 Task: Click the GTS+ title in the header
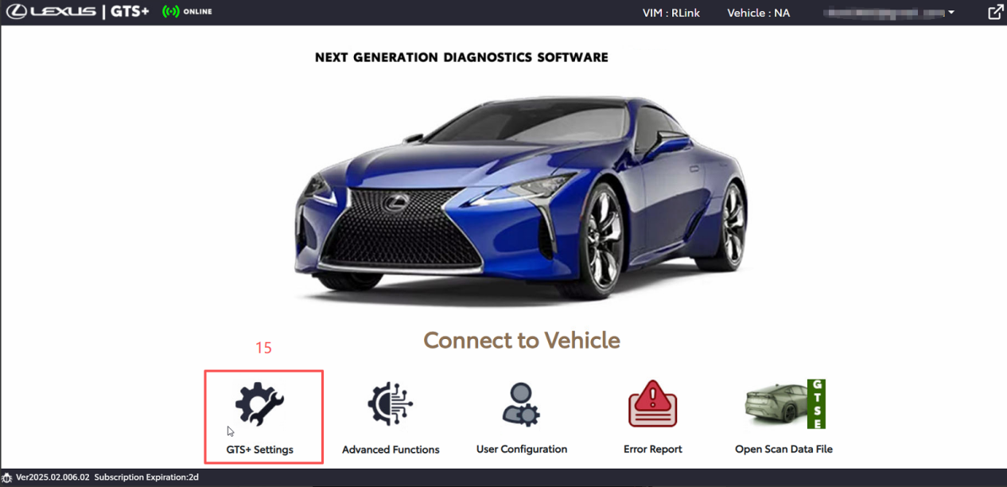(130, 12)
